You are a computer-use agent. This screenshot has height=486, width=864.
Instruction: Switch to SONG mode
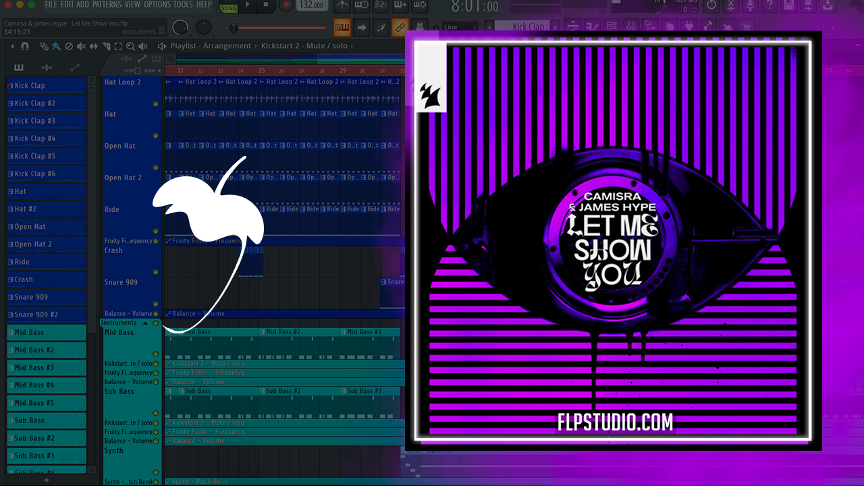click(x=229, y=9)
